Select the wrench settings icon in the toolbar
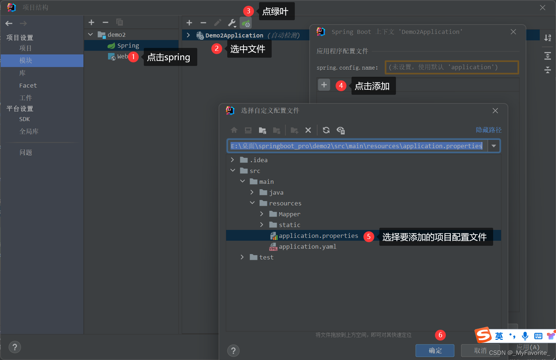 point(232,22)
